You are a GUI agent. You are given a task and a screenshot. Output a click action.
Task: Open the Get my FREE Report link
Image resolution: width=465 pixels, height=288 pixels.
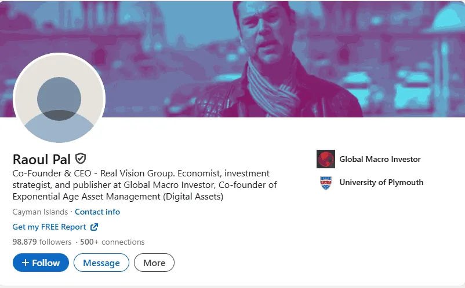tap(49, 227)
